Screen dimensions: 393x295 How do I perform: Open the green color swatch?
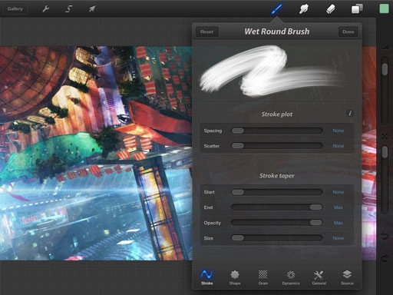coord(384,8)
